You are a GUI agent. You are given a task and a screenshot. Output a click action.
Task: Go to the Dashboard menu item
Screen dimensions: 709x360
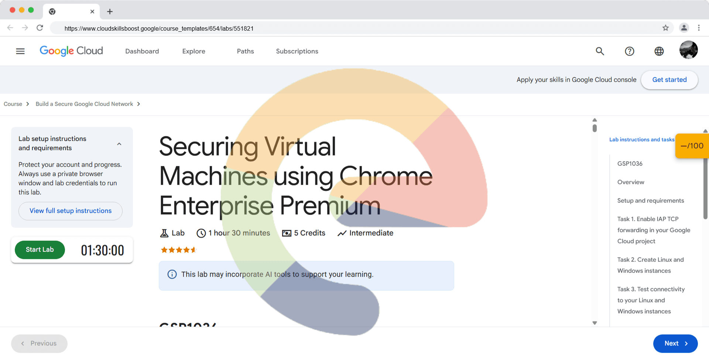(x=142, y=51)
